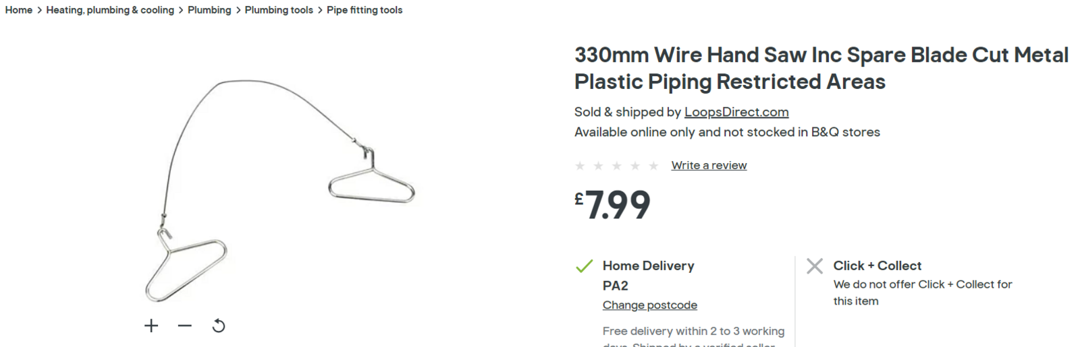
Task: Click the wire saw product image
Action: pyautogui.click(x=280, y=189)
